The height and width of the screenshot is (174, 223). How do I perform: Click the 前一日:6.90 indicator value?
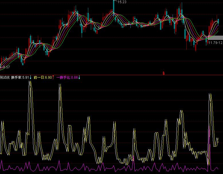tap(43, 78)
